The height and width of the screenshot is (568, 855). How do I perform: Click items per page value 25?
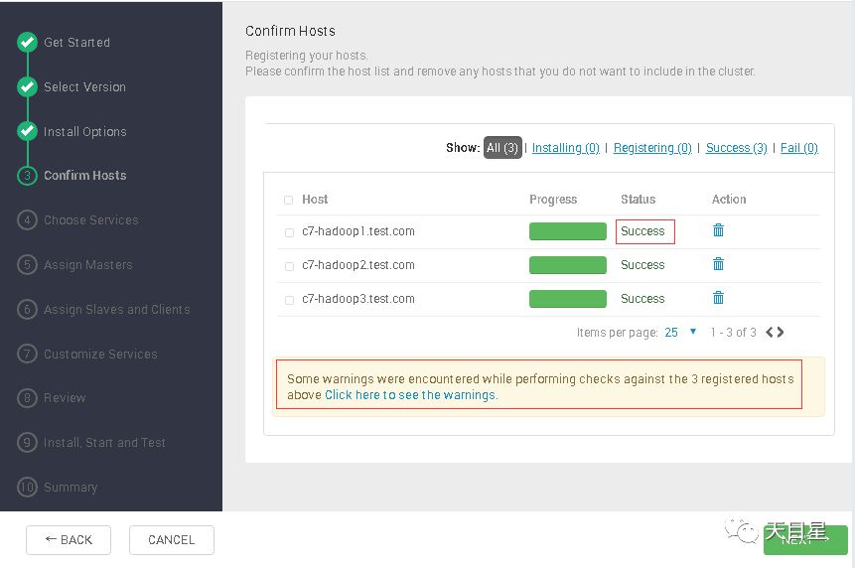pyautogui.click(x=671, y=333)
